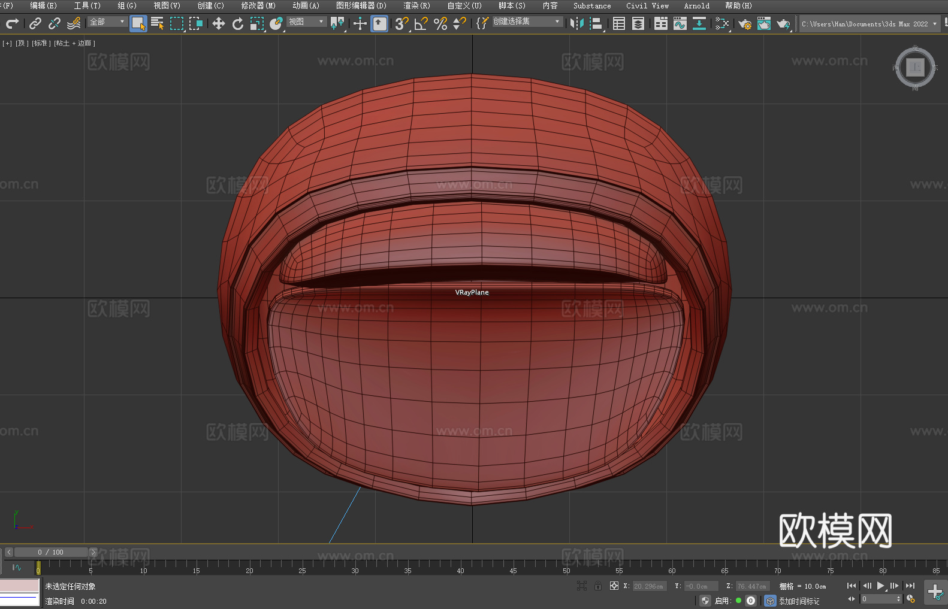Click the Redo arrow icon
948x609 pixels.
click(x=12, y=23)
